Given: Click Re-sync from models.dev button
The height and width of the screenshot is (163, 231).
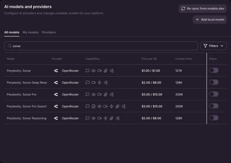Looking at the screenshot, I should [202, 9].
